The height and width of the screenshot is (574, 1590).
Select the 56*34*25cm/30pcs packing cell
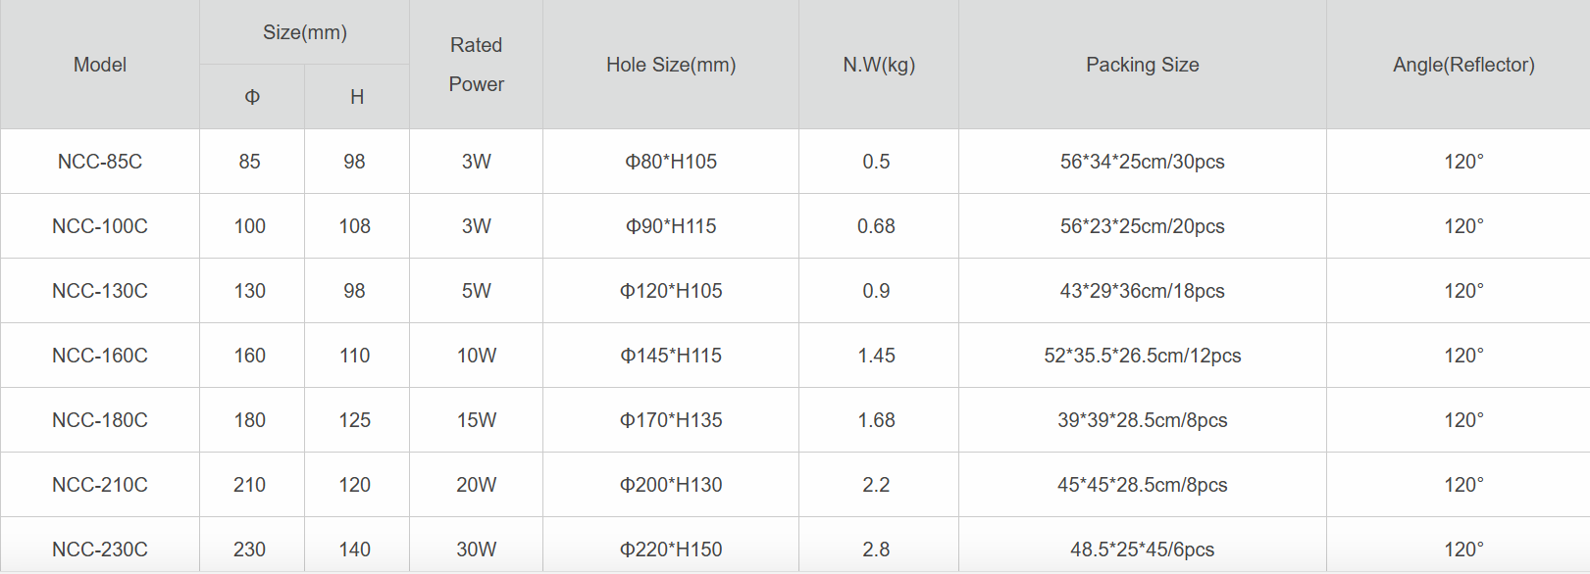(1142, 162)
